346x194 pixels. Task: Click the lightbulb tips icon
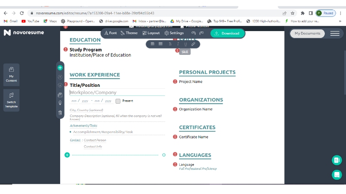click(x=60, y=103)
